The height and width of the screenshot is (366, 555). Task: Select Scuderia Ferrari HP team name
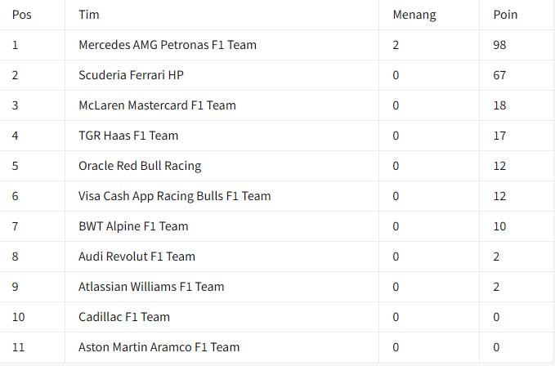131,75
